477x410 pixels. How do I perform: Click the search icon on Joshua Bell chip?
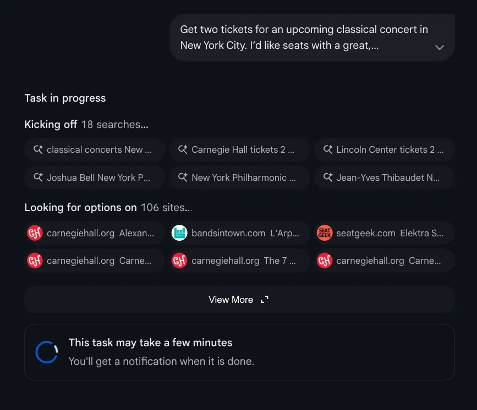[38, 178]
